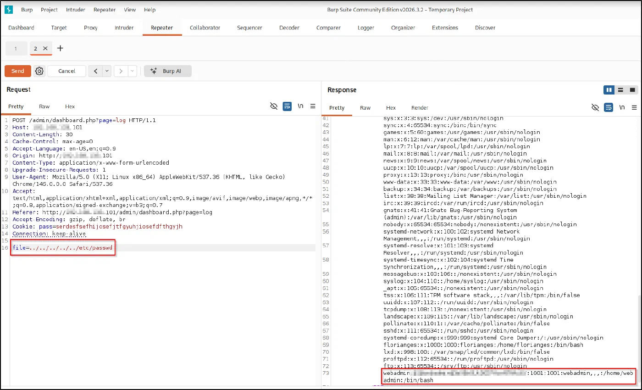Screen dimensions: 642x390
Task: Show the Raw view of the Response
Action: tap(365, 108)
